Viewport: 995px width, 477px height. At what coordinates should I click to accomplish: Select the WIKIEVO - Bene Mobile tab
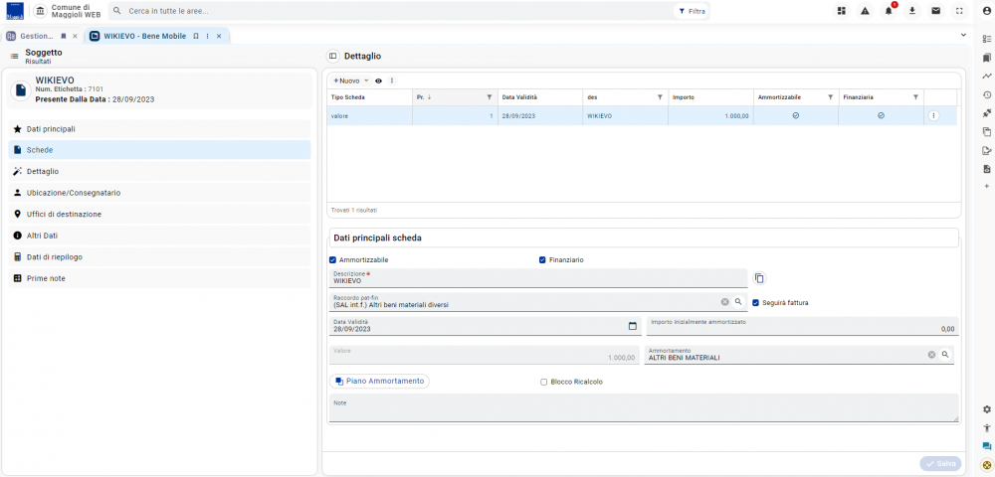144,36
